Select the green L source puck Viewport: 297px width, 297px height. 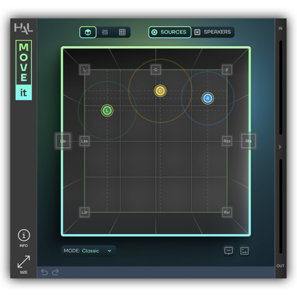click(107, 111)
